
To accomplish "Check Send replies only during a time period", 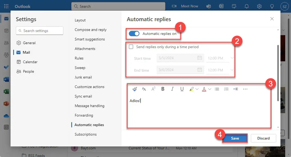I will 131,47.
